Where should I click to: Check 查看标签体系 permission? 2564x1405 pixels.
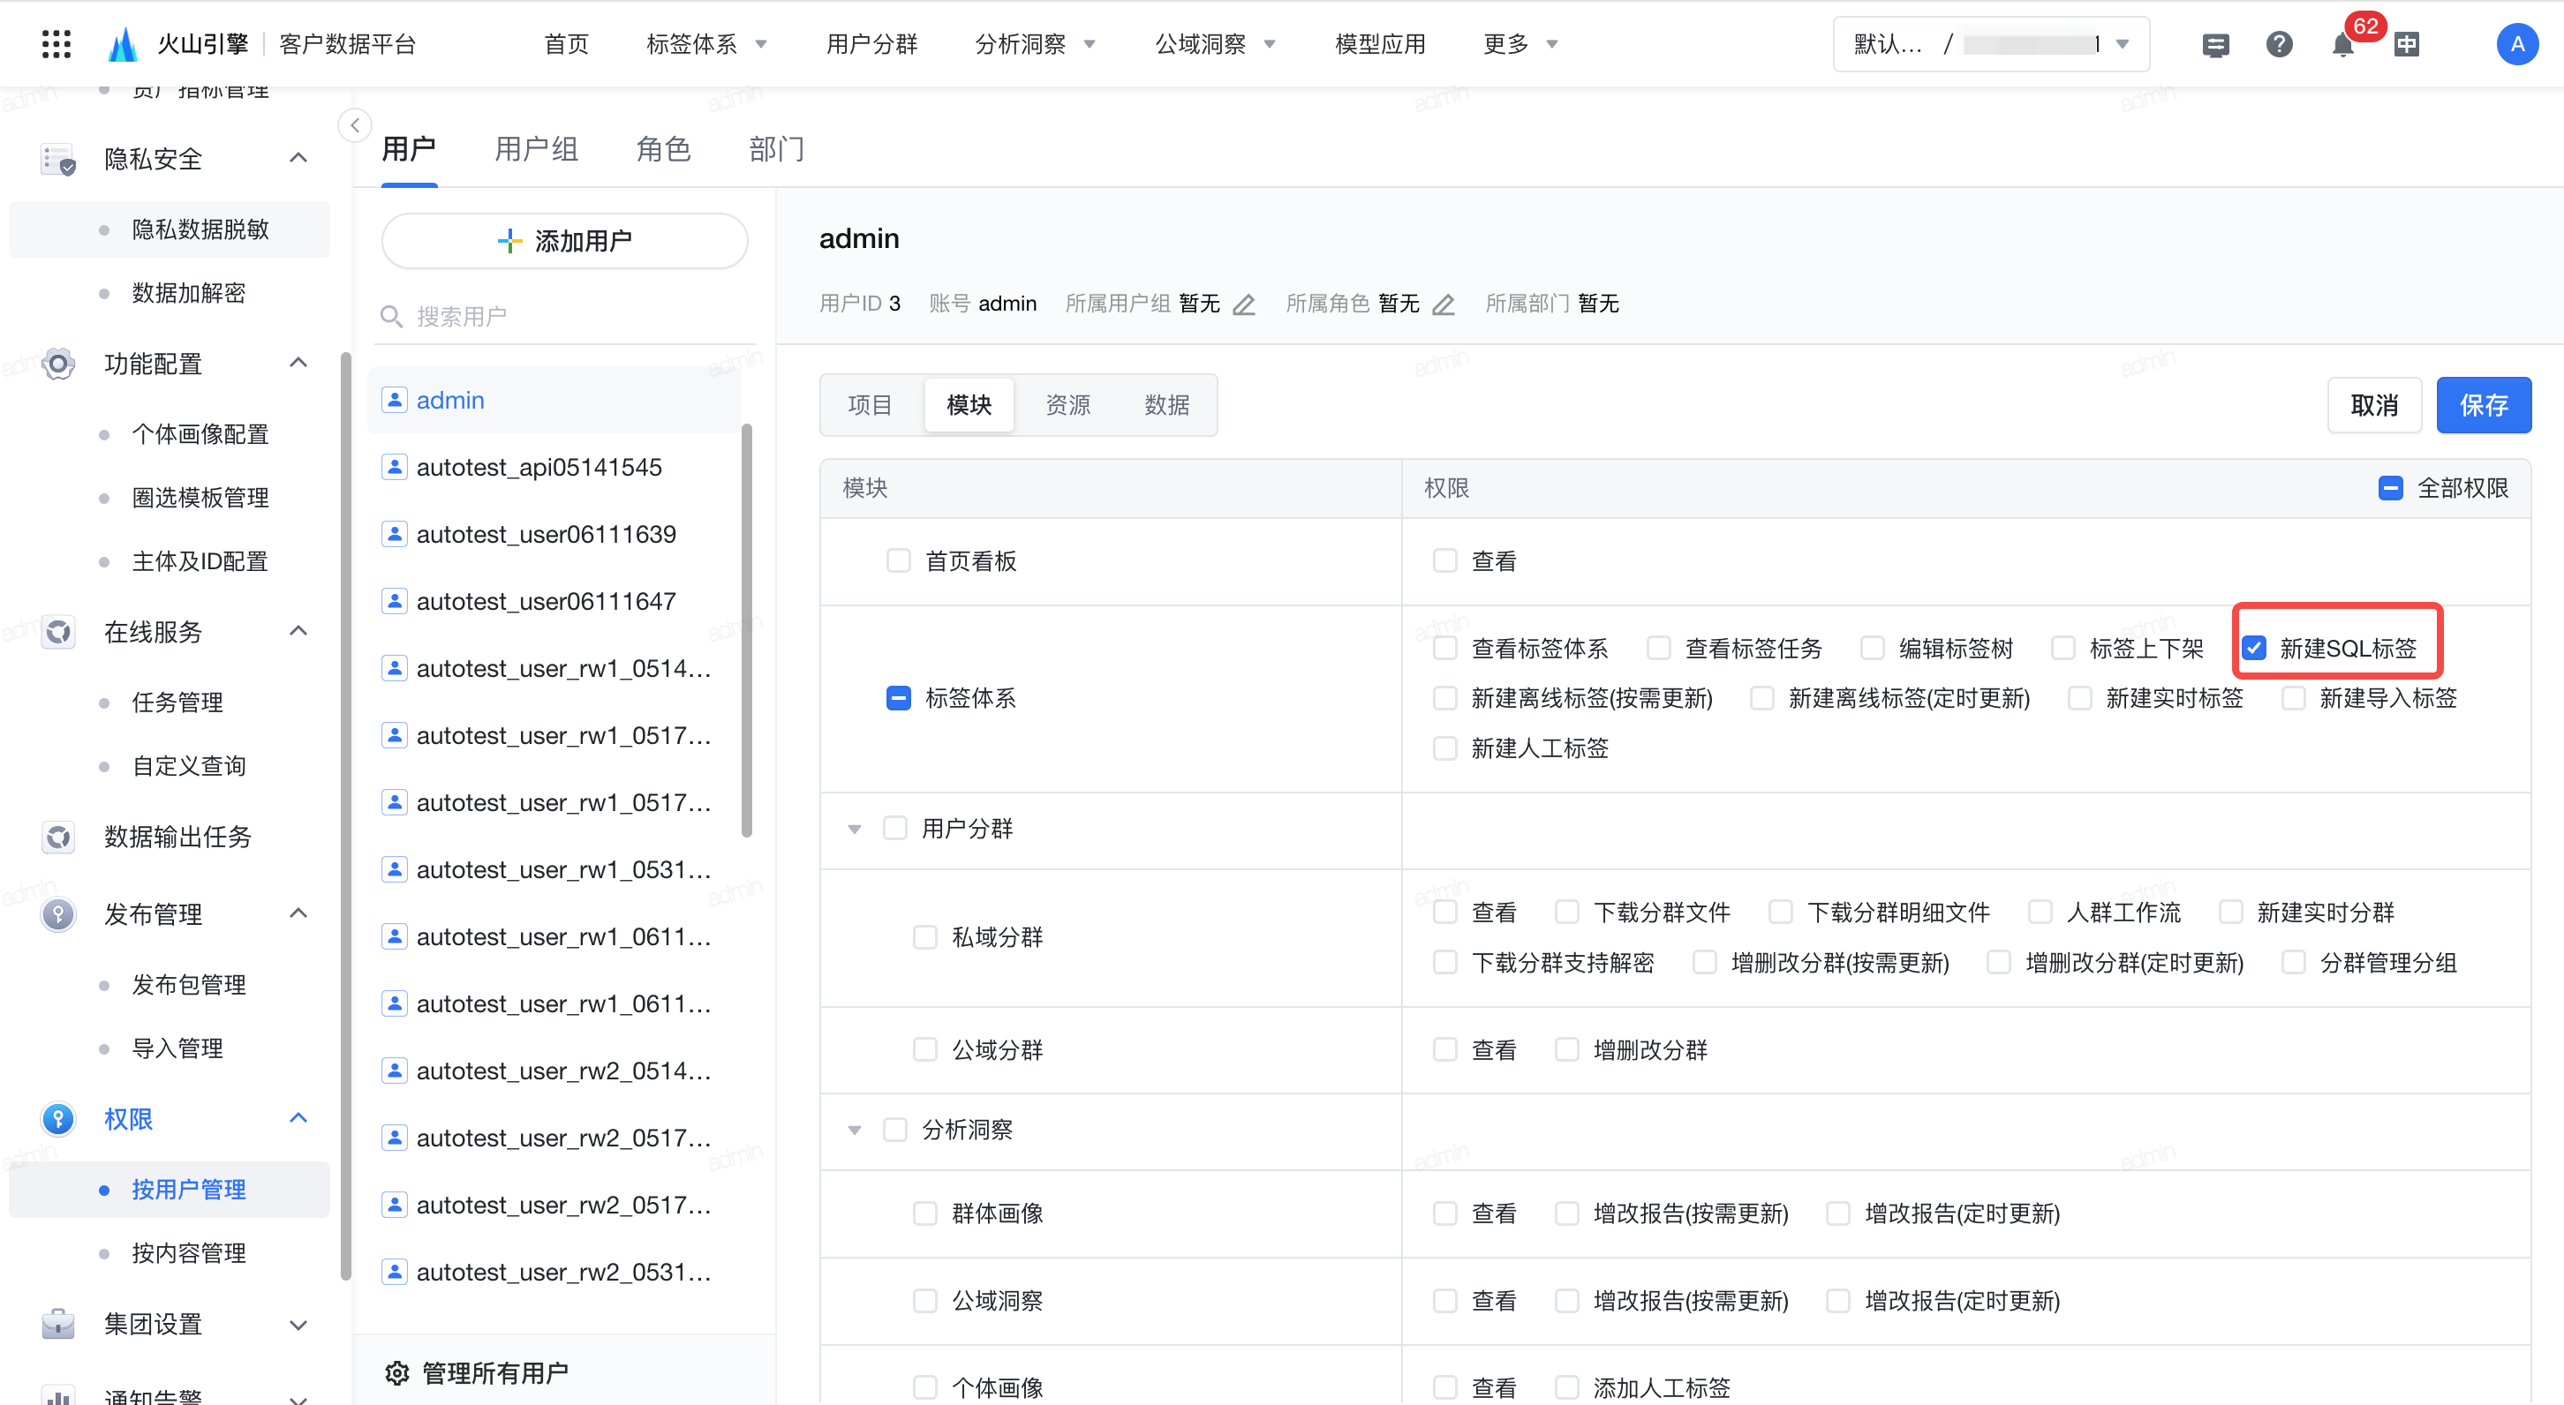(x=1445, y=649)
